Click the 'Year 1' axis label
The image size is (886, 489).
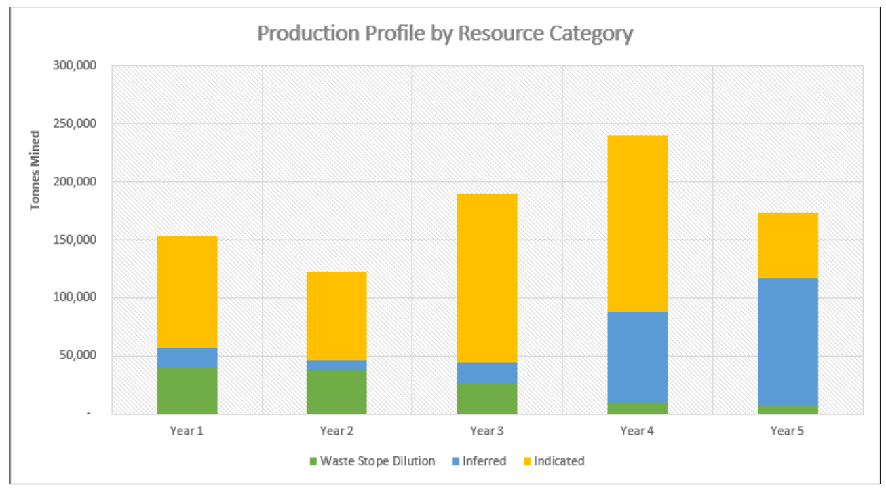(187, 430)
